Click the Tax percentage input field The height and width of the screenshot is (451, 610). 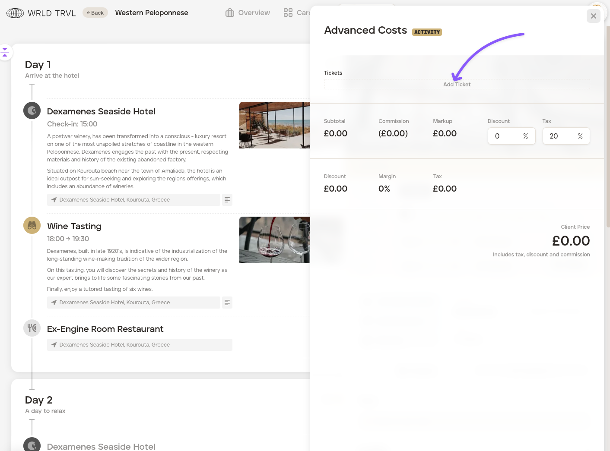point(560,136)
